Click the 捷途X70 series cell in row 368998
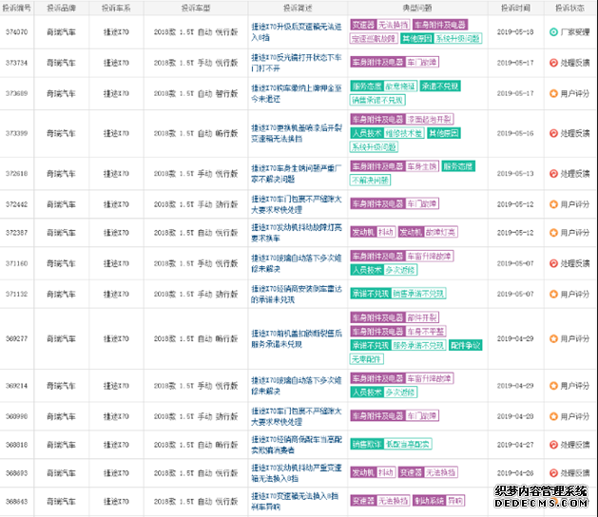Screen dimensions: 598x517 (x=116, y=416)
